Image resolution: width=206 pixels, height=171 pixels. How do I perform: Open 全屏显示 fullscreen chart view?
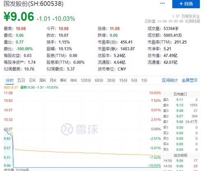click(x=190, y=80)
